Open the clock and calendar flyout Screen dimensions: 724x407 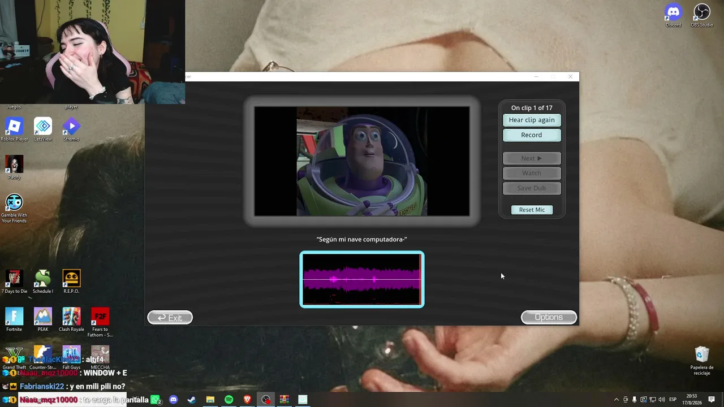pyautogui.click(x=691, y=400)
